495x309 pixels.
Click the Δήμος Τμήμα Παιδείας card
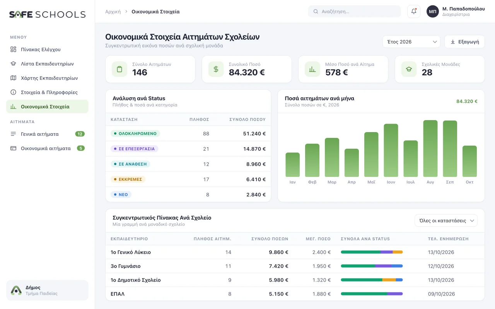[x=47, y=290]
